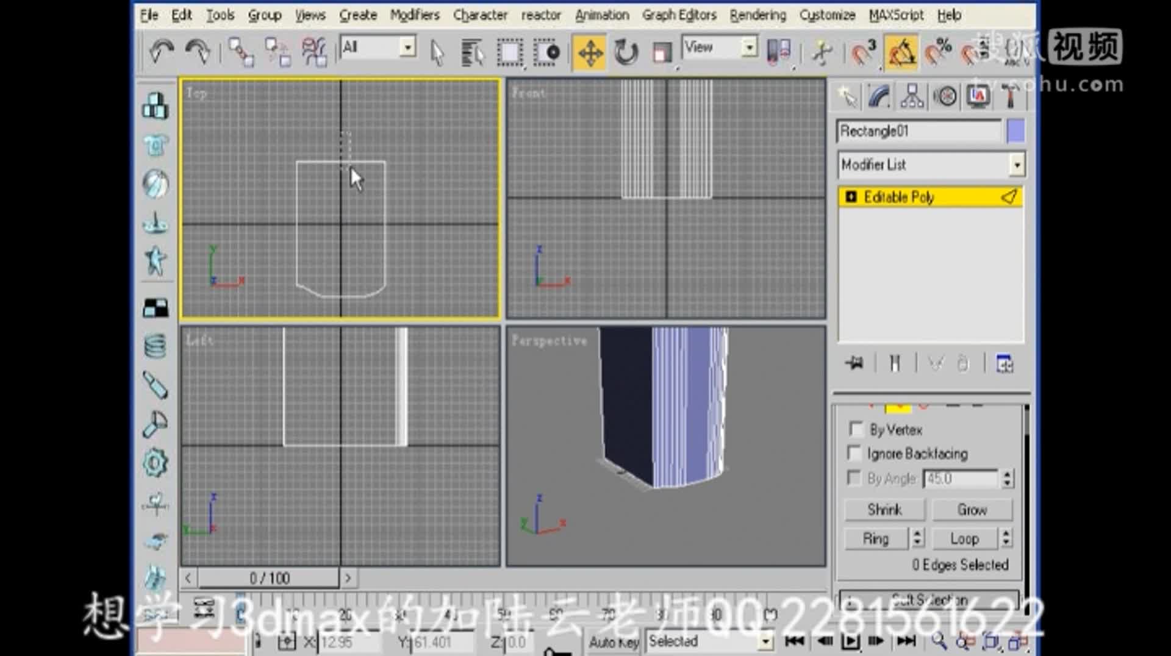Open the selection filter dropdown showing All
The height and width of the screenshot is (656, 1171).
pyautogui.click(x=407, y=46)
